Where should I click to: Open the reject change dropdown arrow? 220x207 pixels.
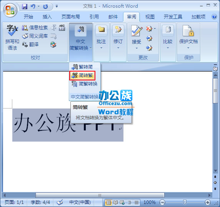(155, 28)
